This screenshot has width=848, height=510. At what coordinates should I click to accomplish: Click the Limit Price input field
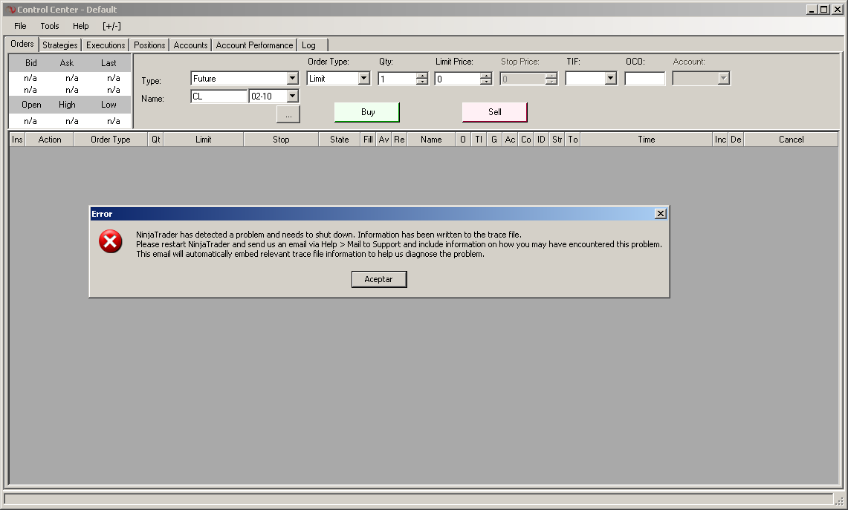point(458,79)
